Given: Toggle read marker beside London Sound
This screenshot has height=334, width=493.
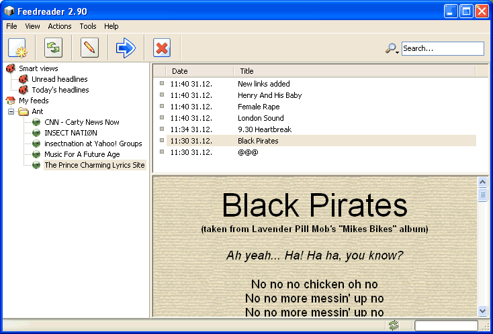Looking at the screenshot, I should click(x=162, y=118).
